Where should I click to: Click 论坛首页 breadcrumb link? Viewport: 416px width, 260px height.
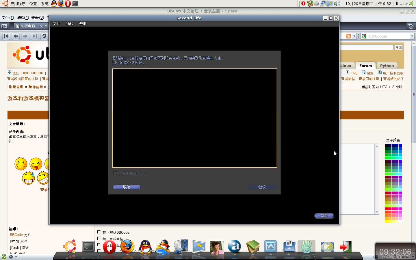[16, 87]
